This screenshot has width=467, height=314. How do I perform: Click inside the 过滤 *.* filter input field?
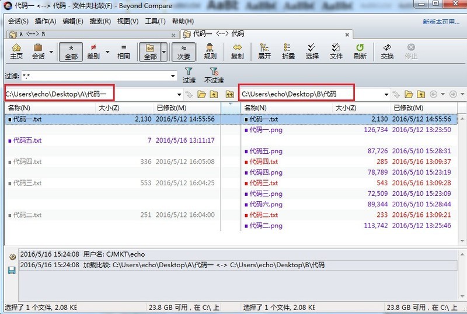point(95,76)
